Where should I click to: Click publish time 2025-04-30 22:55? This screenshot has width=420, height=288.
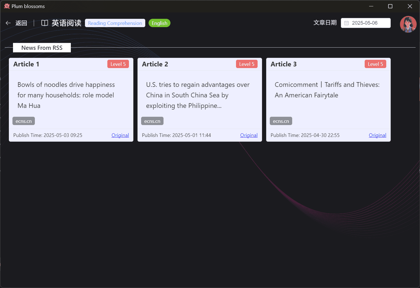pyautogui.click(x=305, y=135)
